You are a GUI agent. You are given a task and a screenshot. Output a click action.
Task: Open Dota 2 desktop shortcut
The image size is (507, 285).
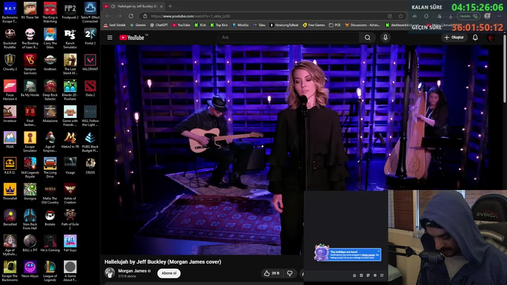[x=90, y=88]
